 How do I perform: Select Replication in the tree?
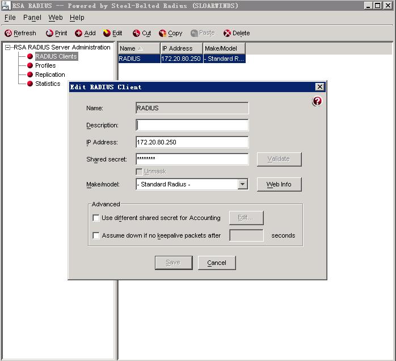pos(50,74)
